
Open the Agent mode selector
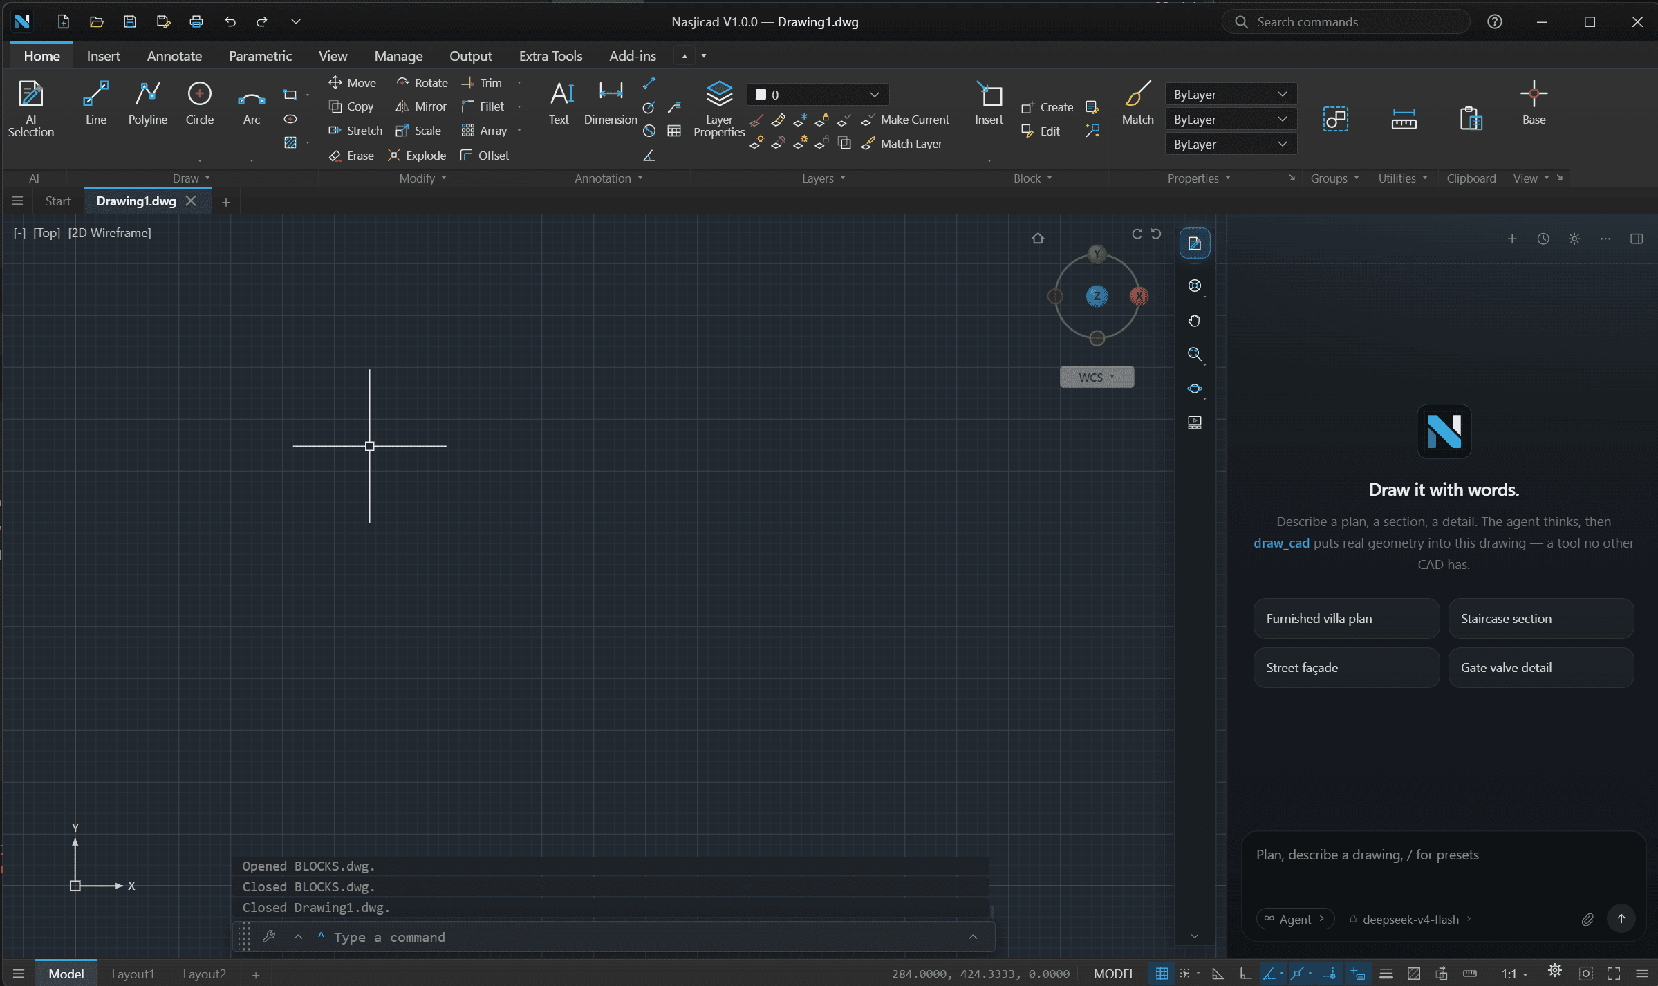click(x=1294, y=919)
